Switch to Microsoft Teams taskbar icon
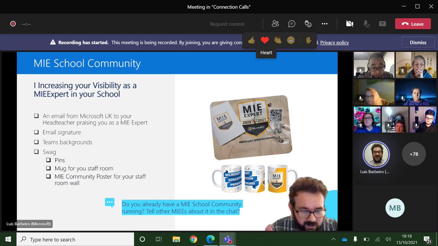 pos(228,239)
